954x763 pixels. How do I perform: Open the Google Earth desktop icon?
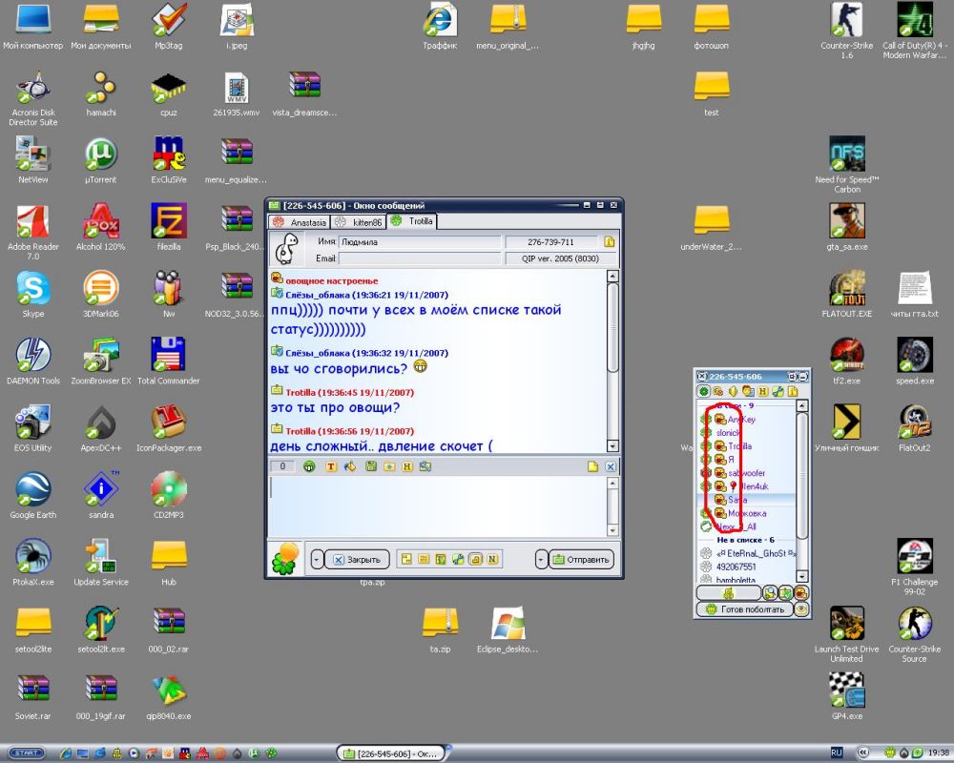tap(32, 494)
